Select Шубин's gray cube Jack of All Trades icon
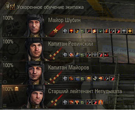This screenshot has width=135, height=125. click(x=124, y=31)
